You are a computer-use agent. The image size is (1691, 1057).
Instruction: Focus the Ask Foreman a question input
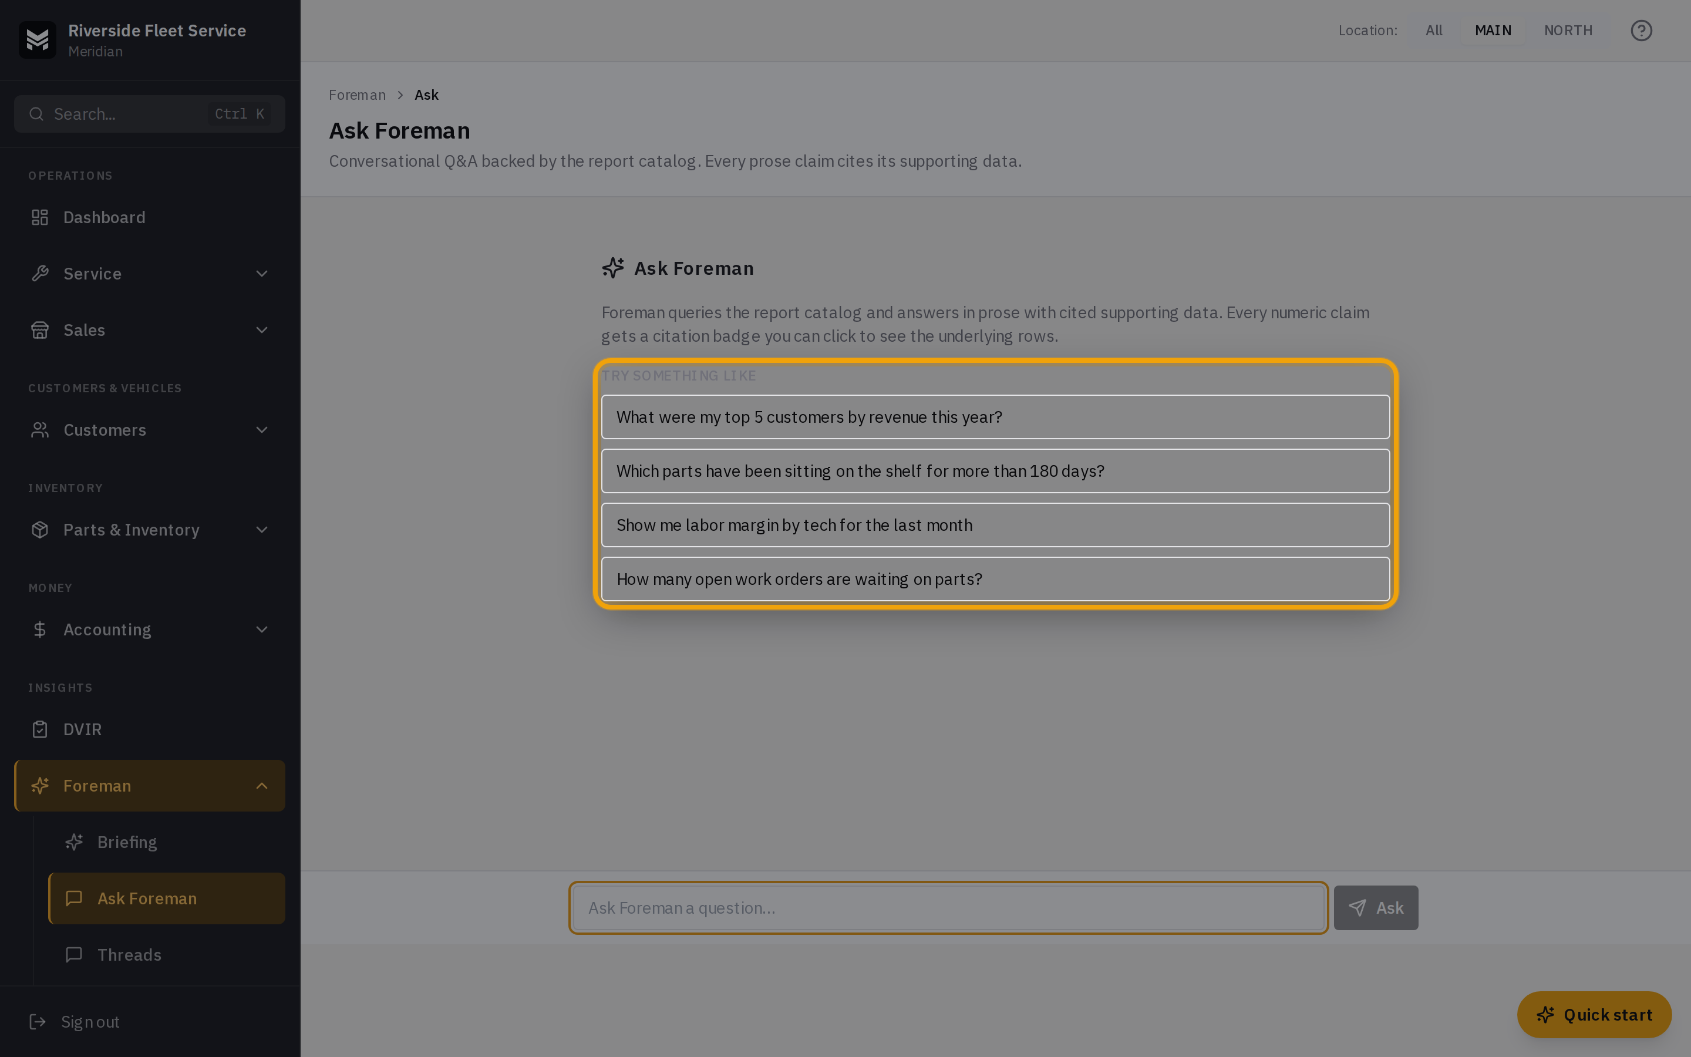point(948,908)
